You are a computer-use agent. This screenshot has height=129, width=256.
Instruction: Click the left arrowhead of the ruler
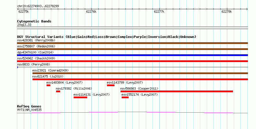click(x=18, y=9)
